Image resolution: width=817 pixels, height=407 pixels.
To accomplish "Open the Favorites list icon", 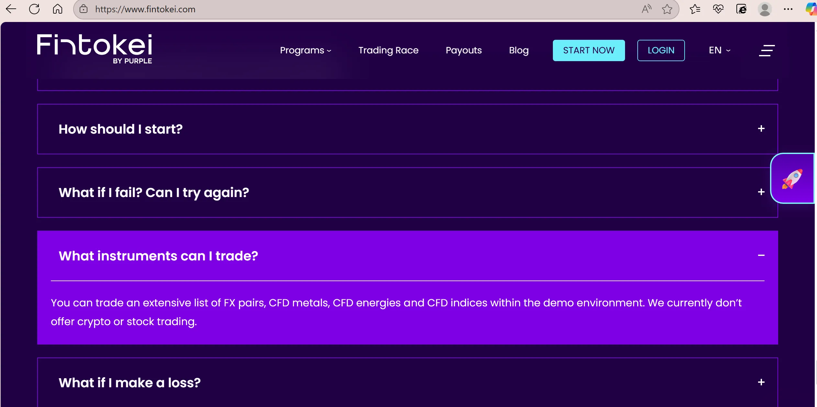I will click(695, 9).
